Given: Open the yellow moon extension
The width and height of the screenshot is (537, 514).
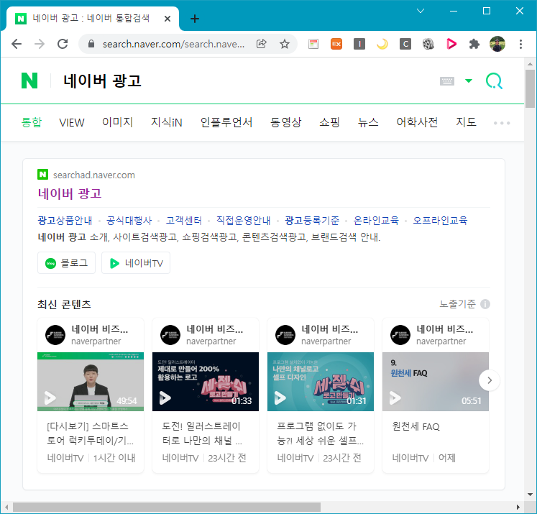Looking at the screenshot, I should (382, 44).
